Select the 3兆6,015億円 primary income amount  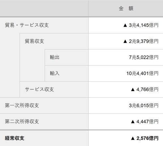144,105
